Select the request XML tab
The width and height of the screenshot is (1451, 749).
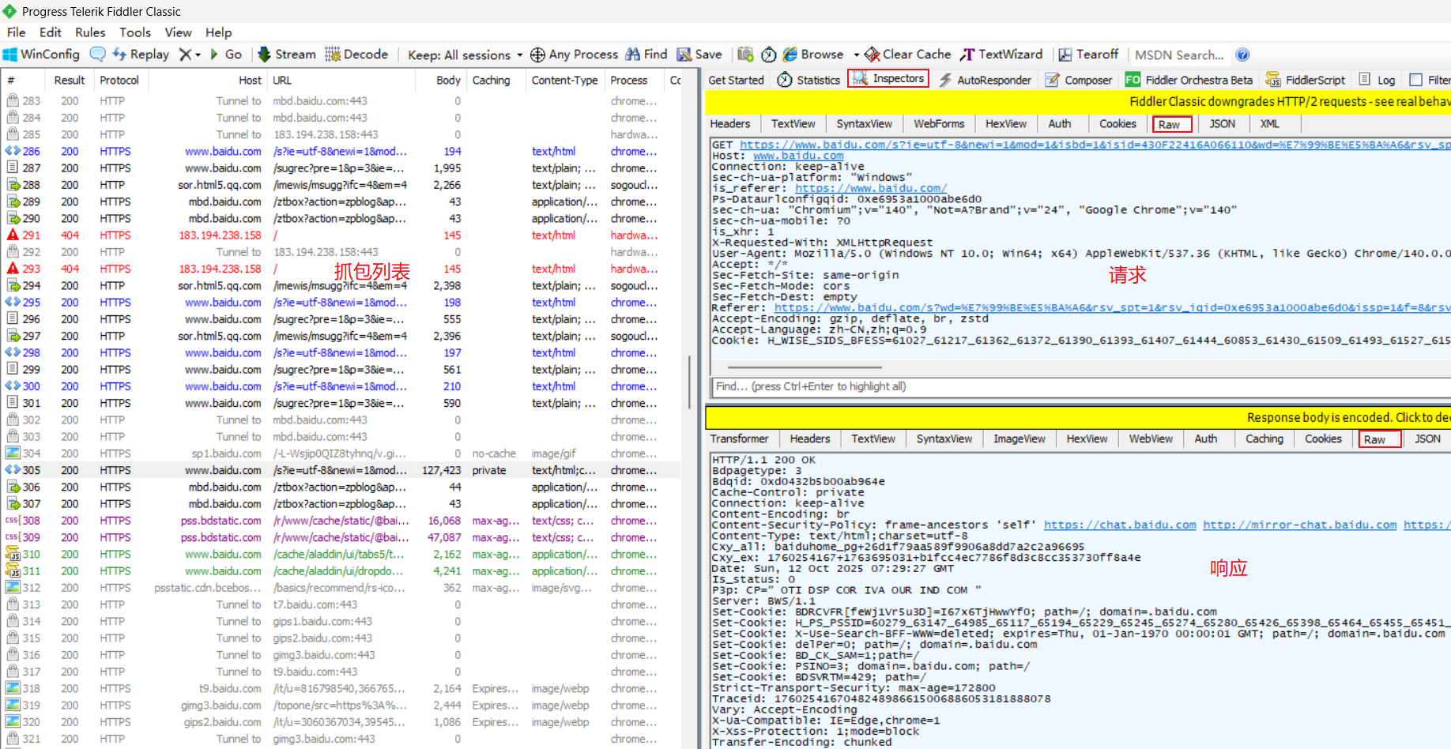pyautogui.click(x=1269, y=124)
